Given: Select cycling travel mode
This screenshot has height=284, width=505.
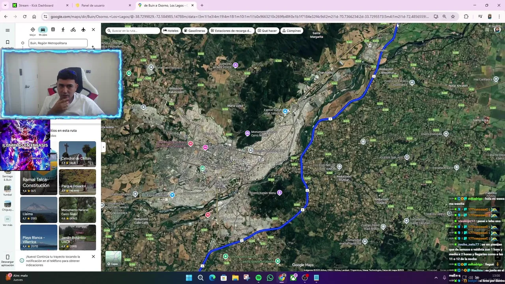Looking at the screenshot, I should point(73,30).
